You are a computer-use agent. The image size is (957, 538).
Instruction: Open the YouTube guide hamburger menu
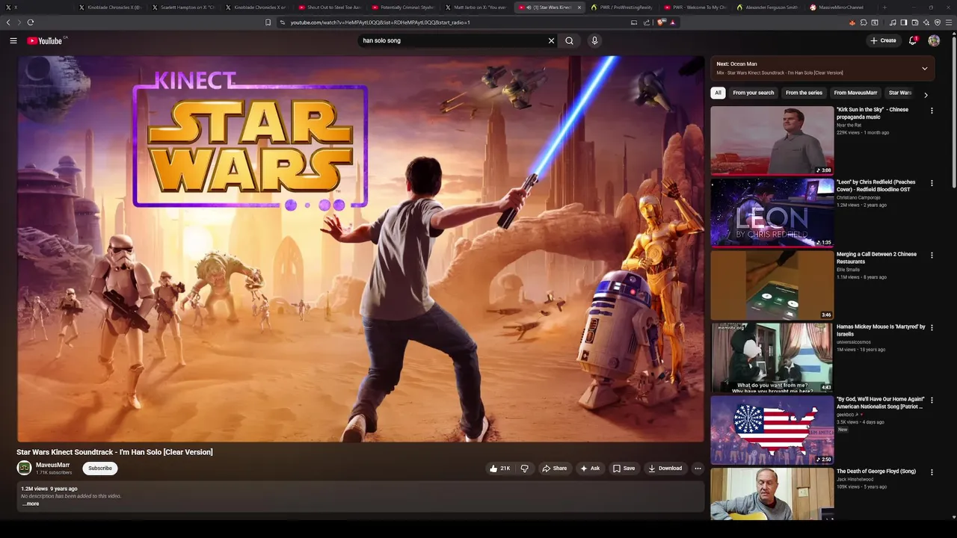point(13,40)
